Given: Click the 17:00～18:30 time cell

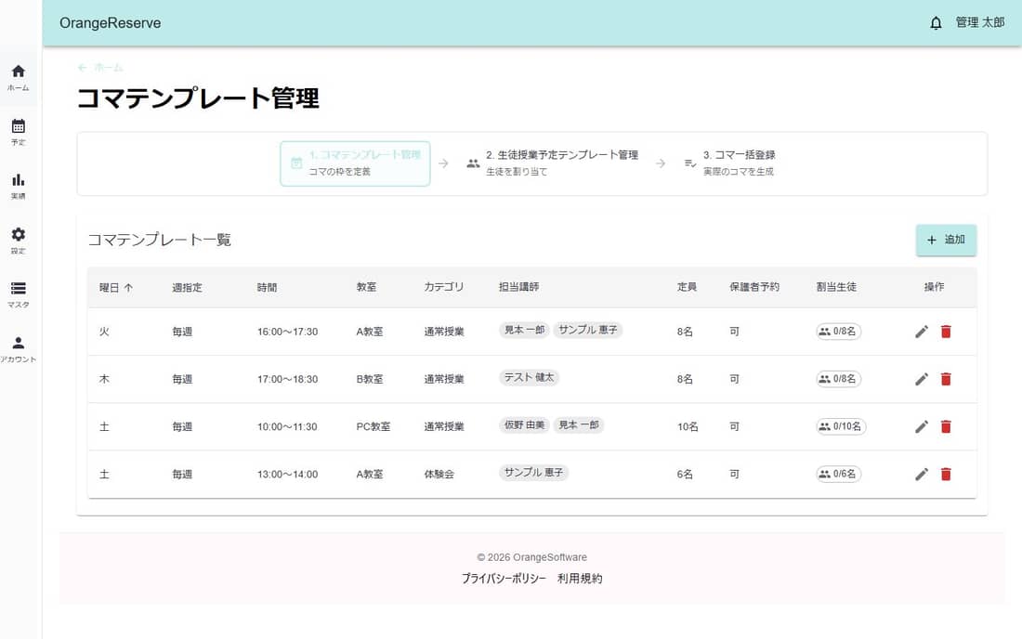Looking at the screenshot, I should tap(287, 379).
